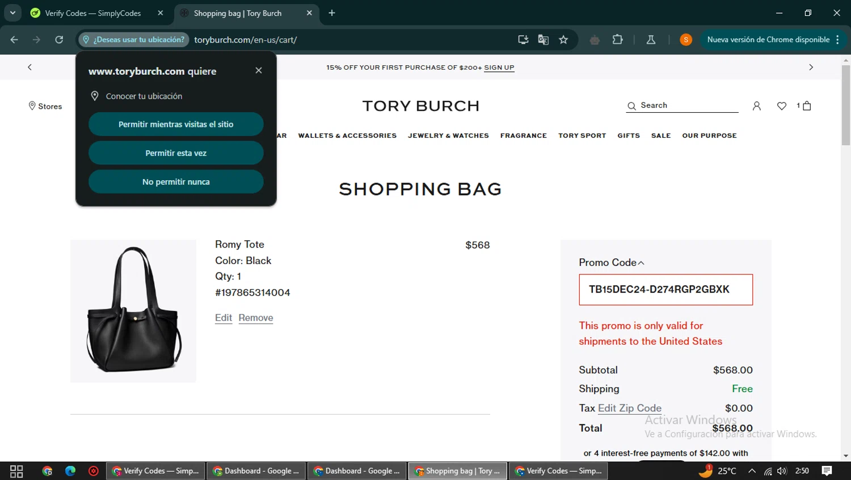Close the Verify Codes SimplyCodes tab
851x480 pixels.
(160, 13)
